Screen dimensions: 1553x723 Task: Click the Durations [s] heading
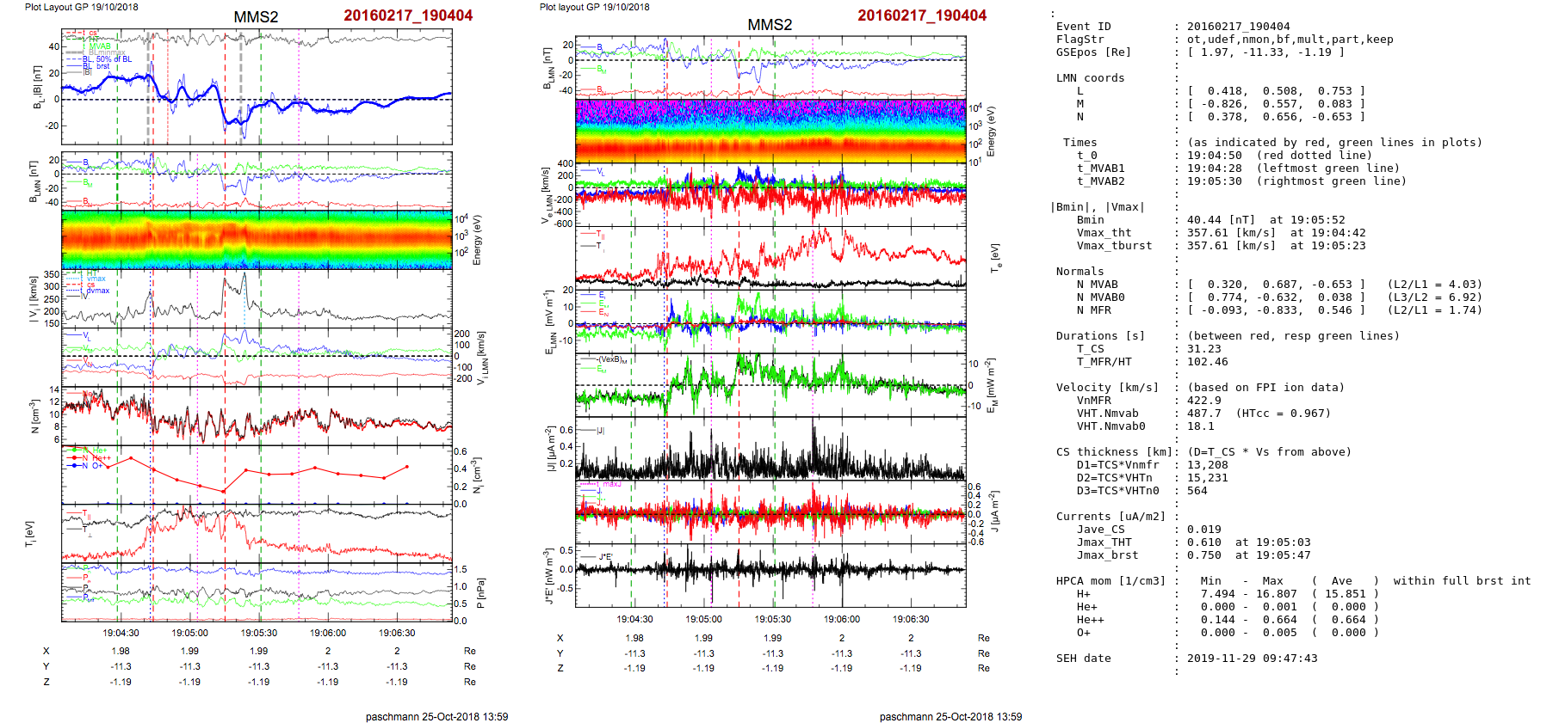click(1100, 336)
